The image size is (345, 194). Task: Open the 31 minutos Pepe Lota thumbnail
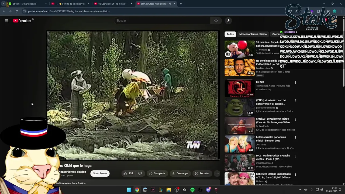pos(240,49)
